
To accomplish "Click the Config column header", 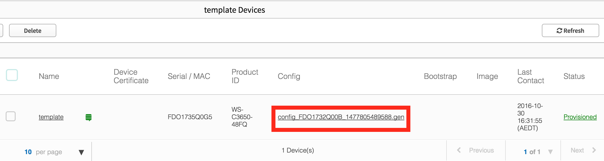I will pos(289,76).
